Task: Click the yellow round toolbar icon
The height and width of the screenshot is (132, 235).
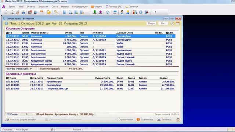Action: 49,12
